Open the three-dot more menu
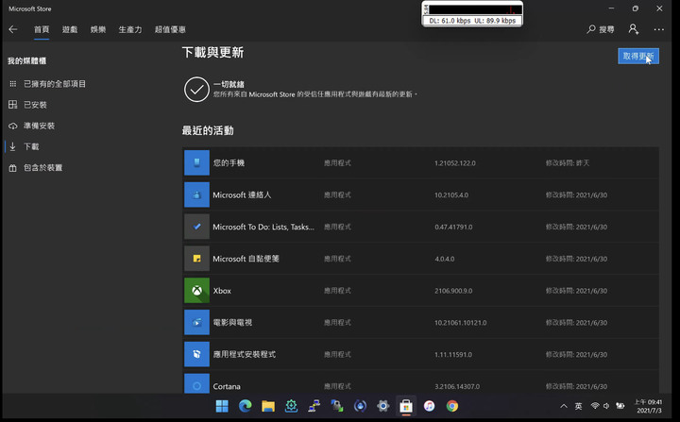 click(x=659, y=29)
